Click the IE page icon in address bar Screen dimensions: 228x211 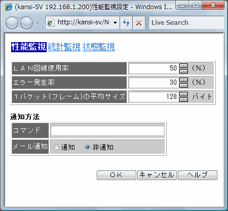pos(50,23)
